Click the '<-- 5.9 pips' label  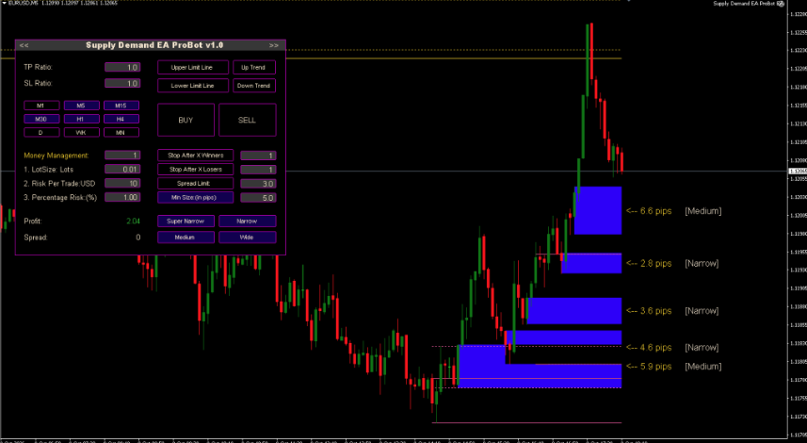click(x=649, y=367)
